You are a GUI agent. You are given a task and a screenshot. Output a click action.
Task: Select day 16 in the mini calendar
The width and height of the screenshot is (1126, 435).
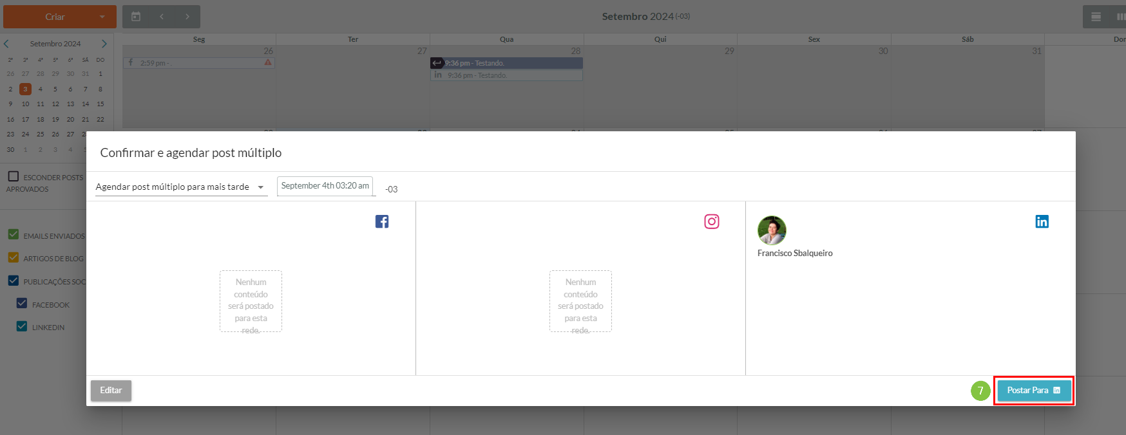click(x=10, y=119)
